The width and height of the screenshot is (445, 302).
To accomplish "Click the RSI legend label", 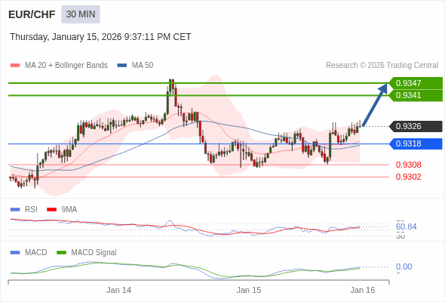I will pos(31,210).
